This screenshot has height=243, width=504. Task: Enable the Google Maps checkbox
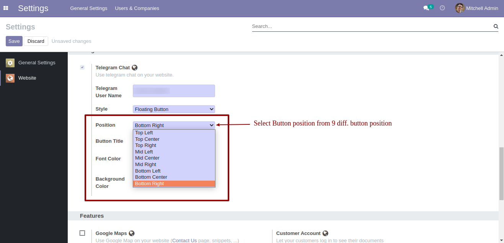click(x=82, y=233)
